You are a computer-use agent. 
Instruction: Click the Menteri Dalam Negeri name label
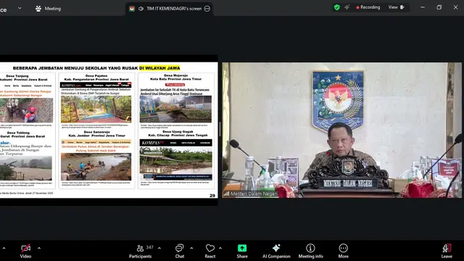[x=254, y=194]
